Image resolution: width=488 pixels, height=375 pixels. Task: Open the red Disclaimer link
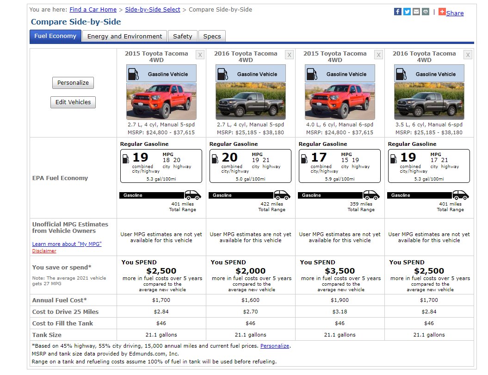coord(44,251)
